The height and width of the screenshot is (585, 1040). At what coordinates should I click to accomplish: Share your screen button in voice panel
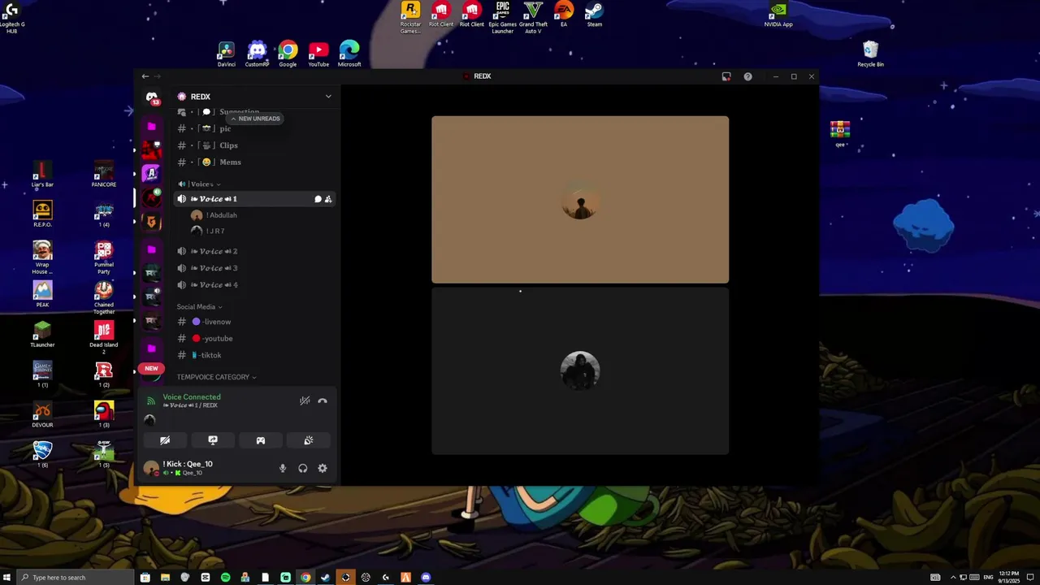click(213, 440)
